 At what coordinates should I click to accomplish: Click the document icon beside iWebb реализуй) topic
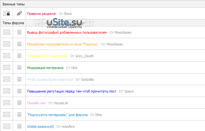19,126
